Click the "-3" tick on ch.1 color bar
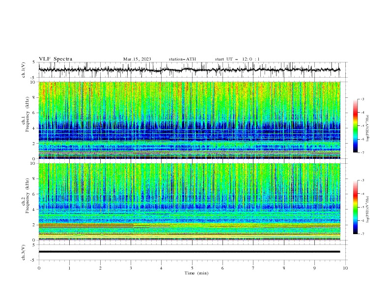This screenshot has height=301, width=389. tap(362, 99)
